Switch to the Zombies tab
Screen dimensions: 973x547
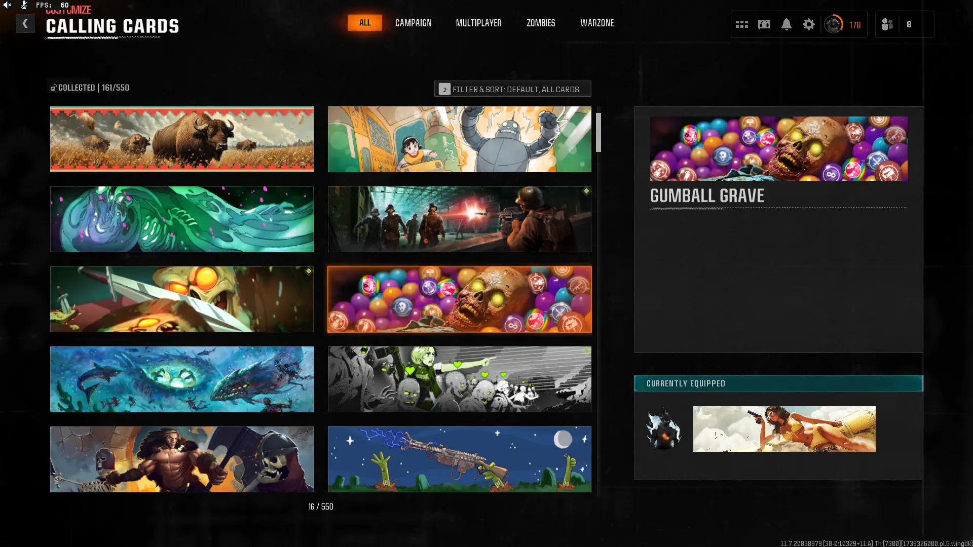(540, 23)
